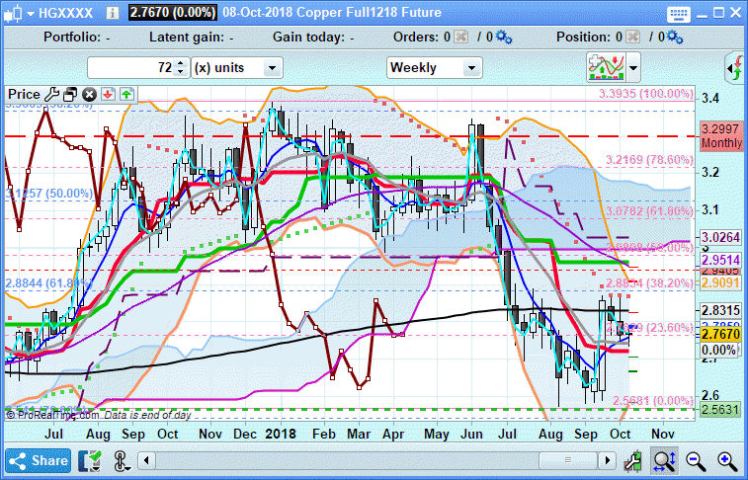Click the Portfolio: - label
Viewport: 748px width, 480px height.
77,38
